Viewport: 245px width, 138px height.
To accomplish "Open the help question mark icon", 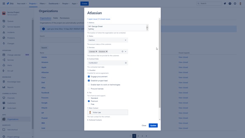I will point(230,3).
